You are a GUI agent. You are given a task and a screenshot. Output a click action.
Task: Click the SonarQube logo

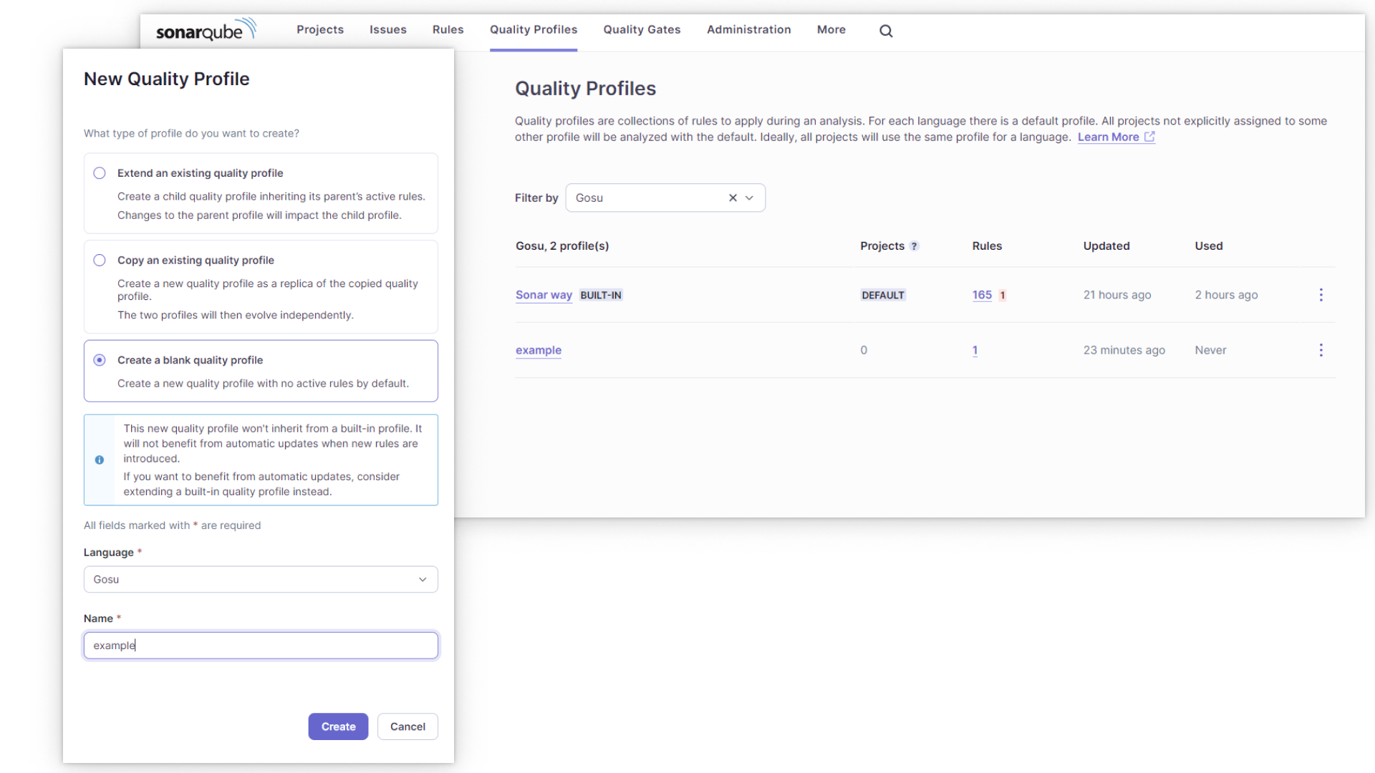coord(206,30)
